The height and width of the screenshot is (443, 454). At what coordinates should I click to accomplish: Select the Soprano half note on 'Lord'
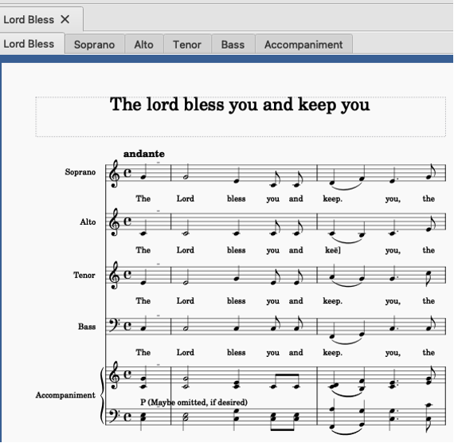pyautogui.click(x=186, y=177)
